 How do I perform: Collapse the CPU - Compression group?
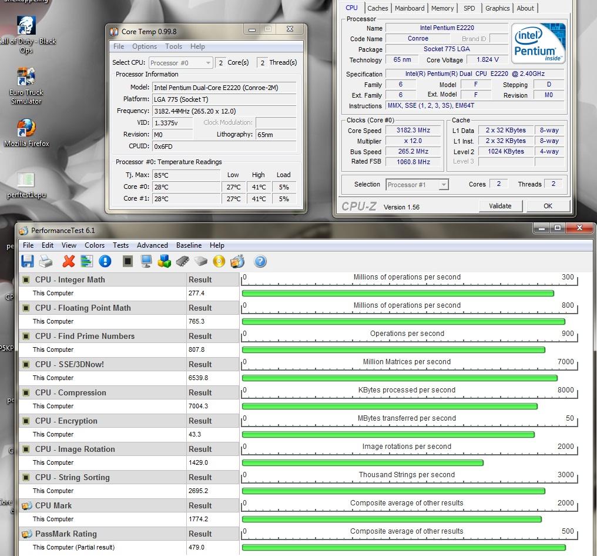point(26,393)
